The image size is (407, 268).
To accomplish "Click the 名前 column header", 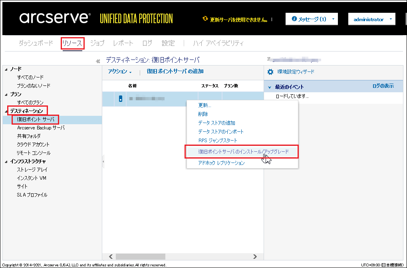I will [132, 86].
